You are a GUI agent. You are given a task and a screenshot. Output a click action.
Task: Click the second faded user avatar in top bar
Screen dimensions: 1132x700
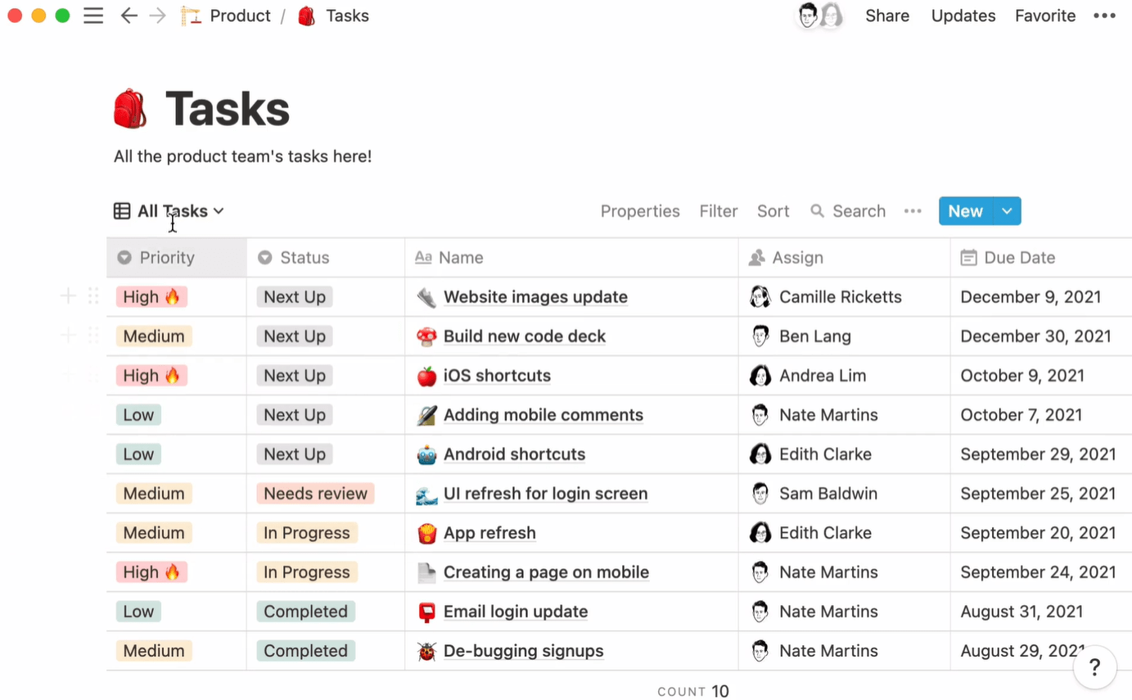[x=832, y=16]
